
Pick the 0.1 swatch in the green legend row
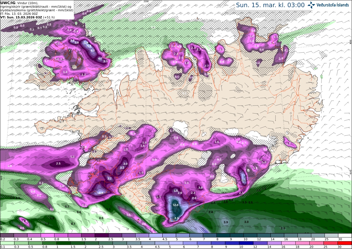point(7,243)
